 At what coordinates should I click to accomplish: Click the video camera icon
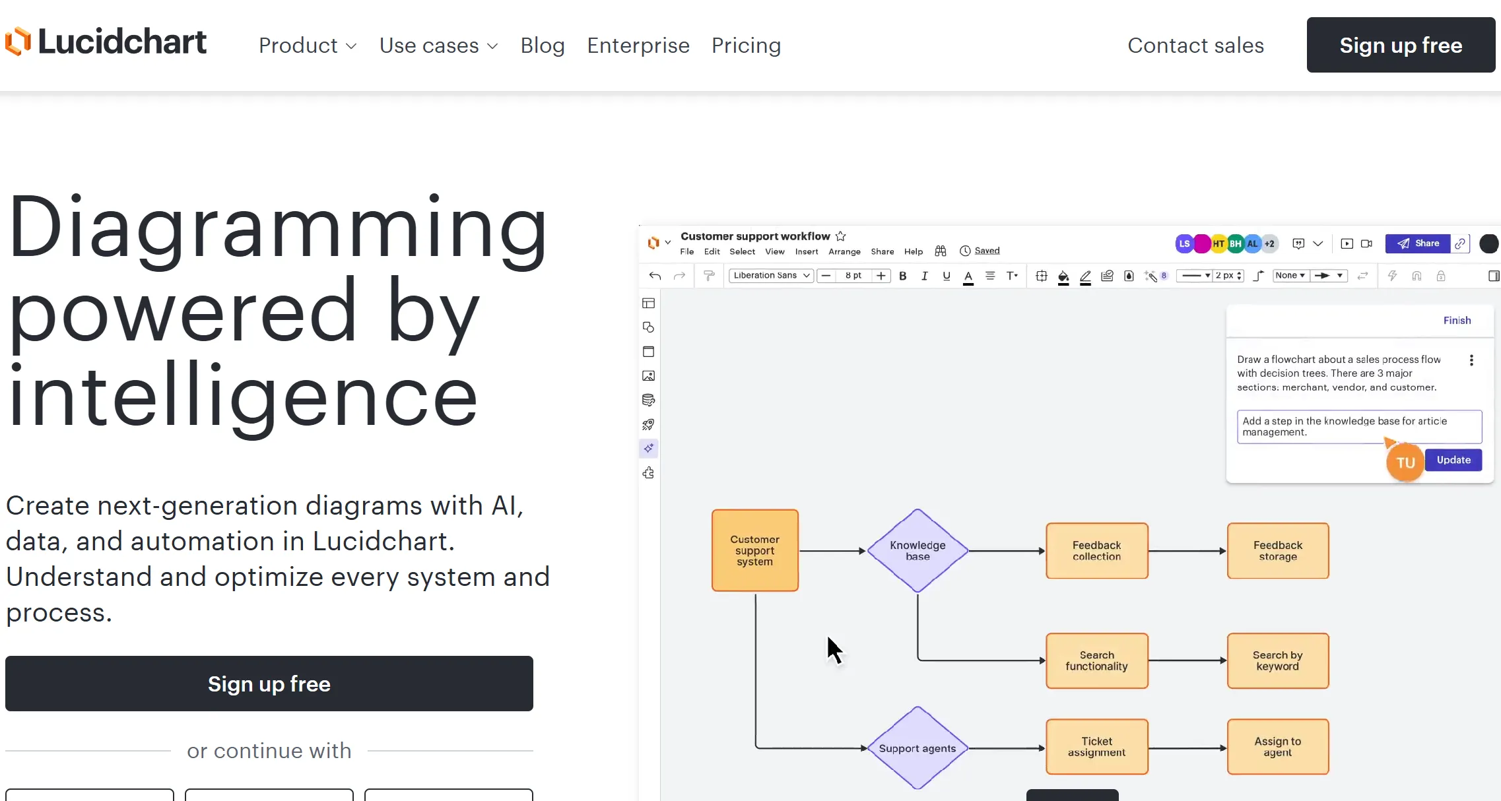[1366, 243]
